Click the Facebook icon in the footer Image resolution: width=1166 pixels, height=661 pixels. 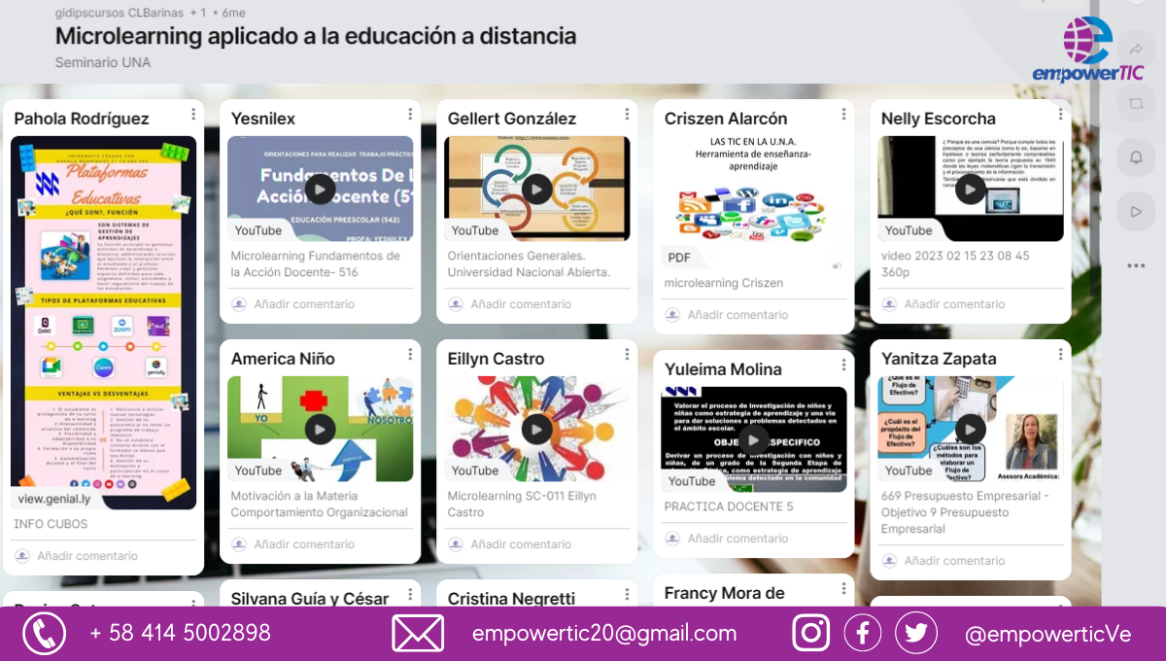[863, 632]
